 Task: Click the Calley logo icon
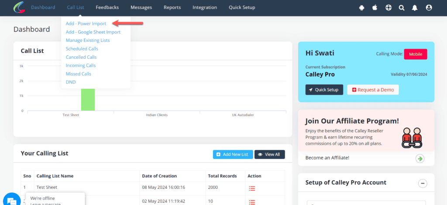point(19,7)
